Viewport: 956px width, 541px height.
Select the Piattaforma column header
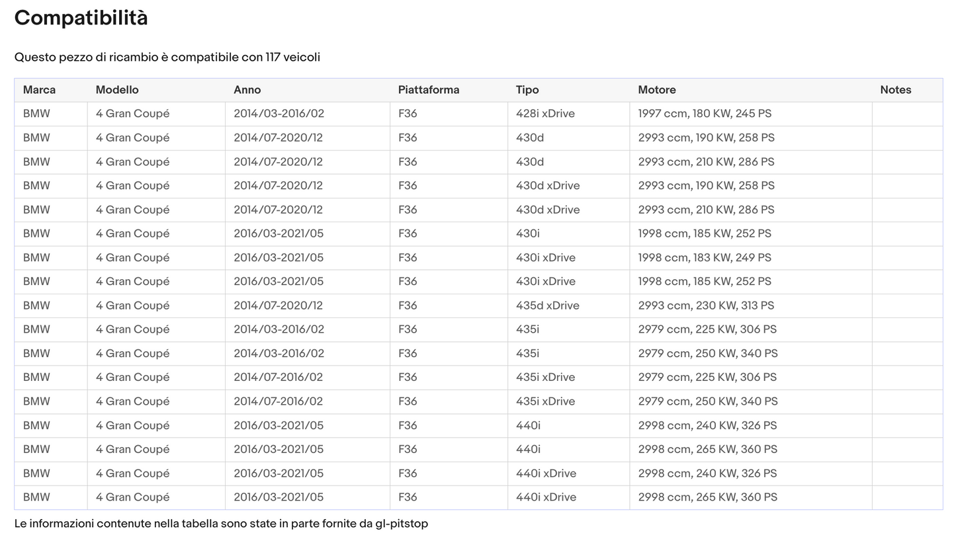click(x=428, y=90)
